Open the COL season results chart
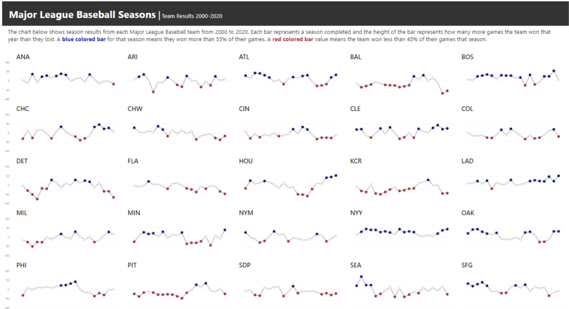Image resolution: width=569 pixels, height=309 pixels. click(x=512, y=133)
